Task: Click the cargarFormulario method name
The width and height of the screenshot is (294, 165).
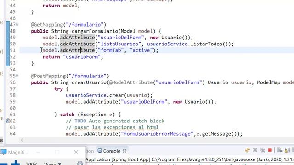Action: click(x=95, y=31)
